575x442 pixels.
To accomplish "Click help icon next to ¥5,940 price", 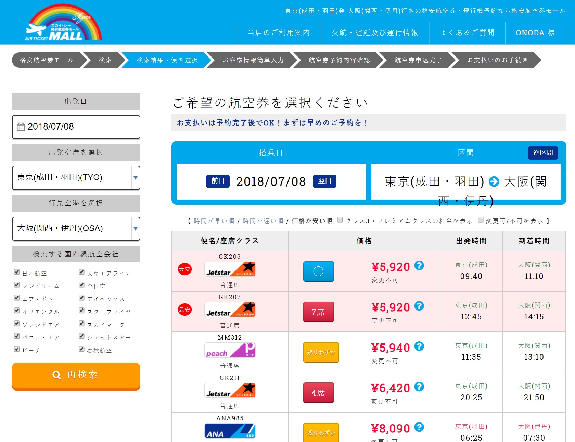I will (x=419, y=346).
